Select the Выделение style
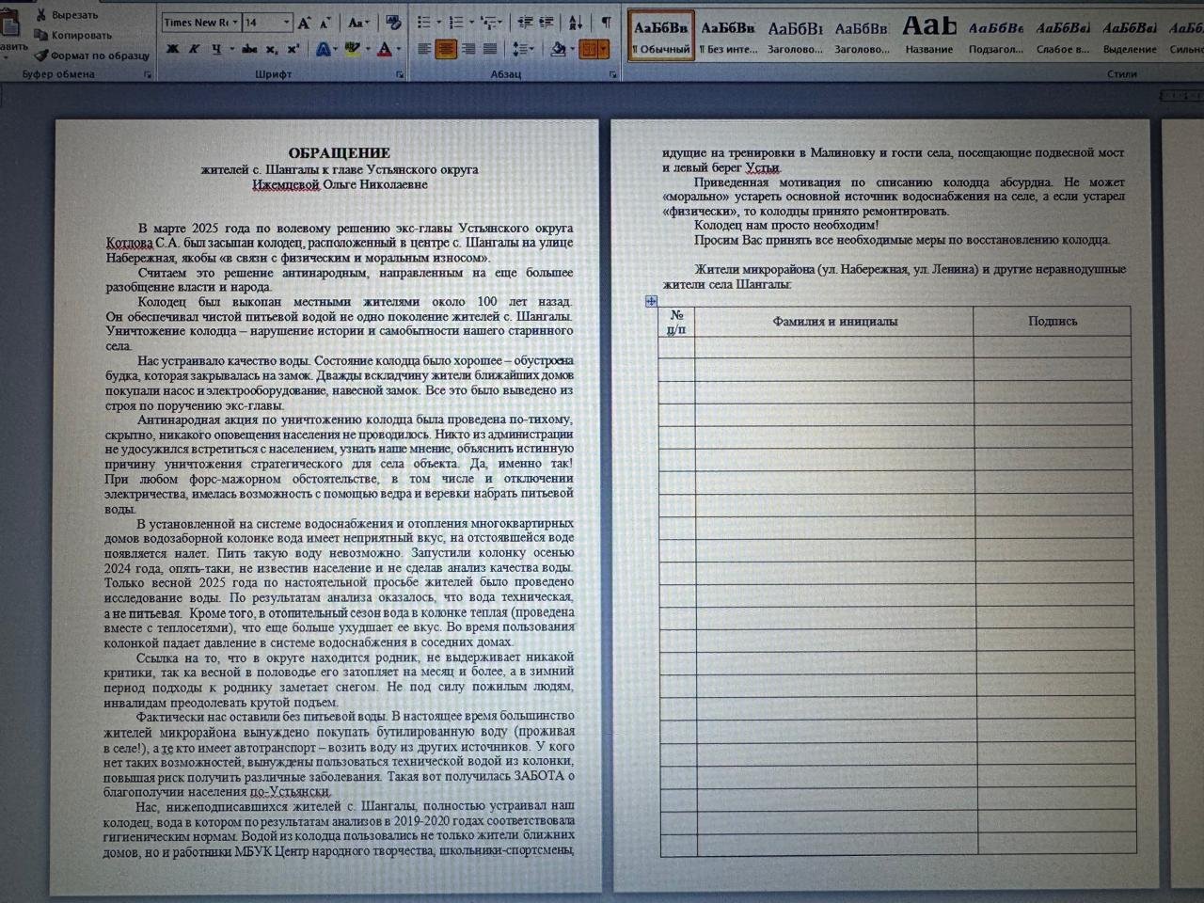1204x903 pixels. tap(1130, 36)
